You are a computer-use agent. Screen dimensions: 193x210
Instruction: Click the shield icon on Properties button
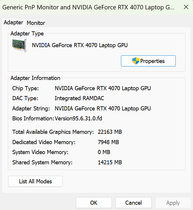point(136,61)
